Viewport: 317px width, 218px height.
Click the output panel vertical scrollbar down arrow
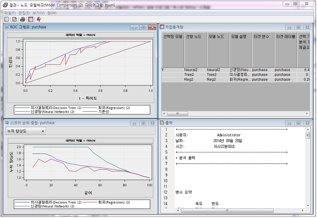pos(307,205)
